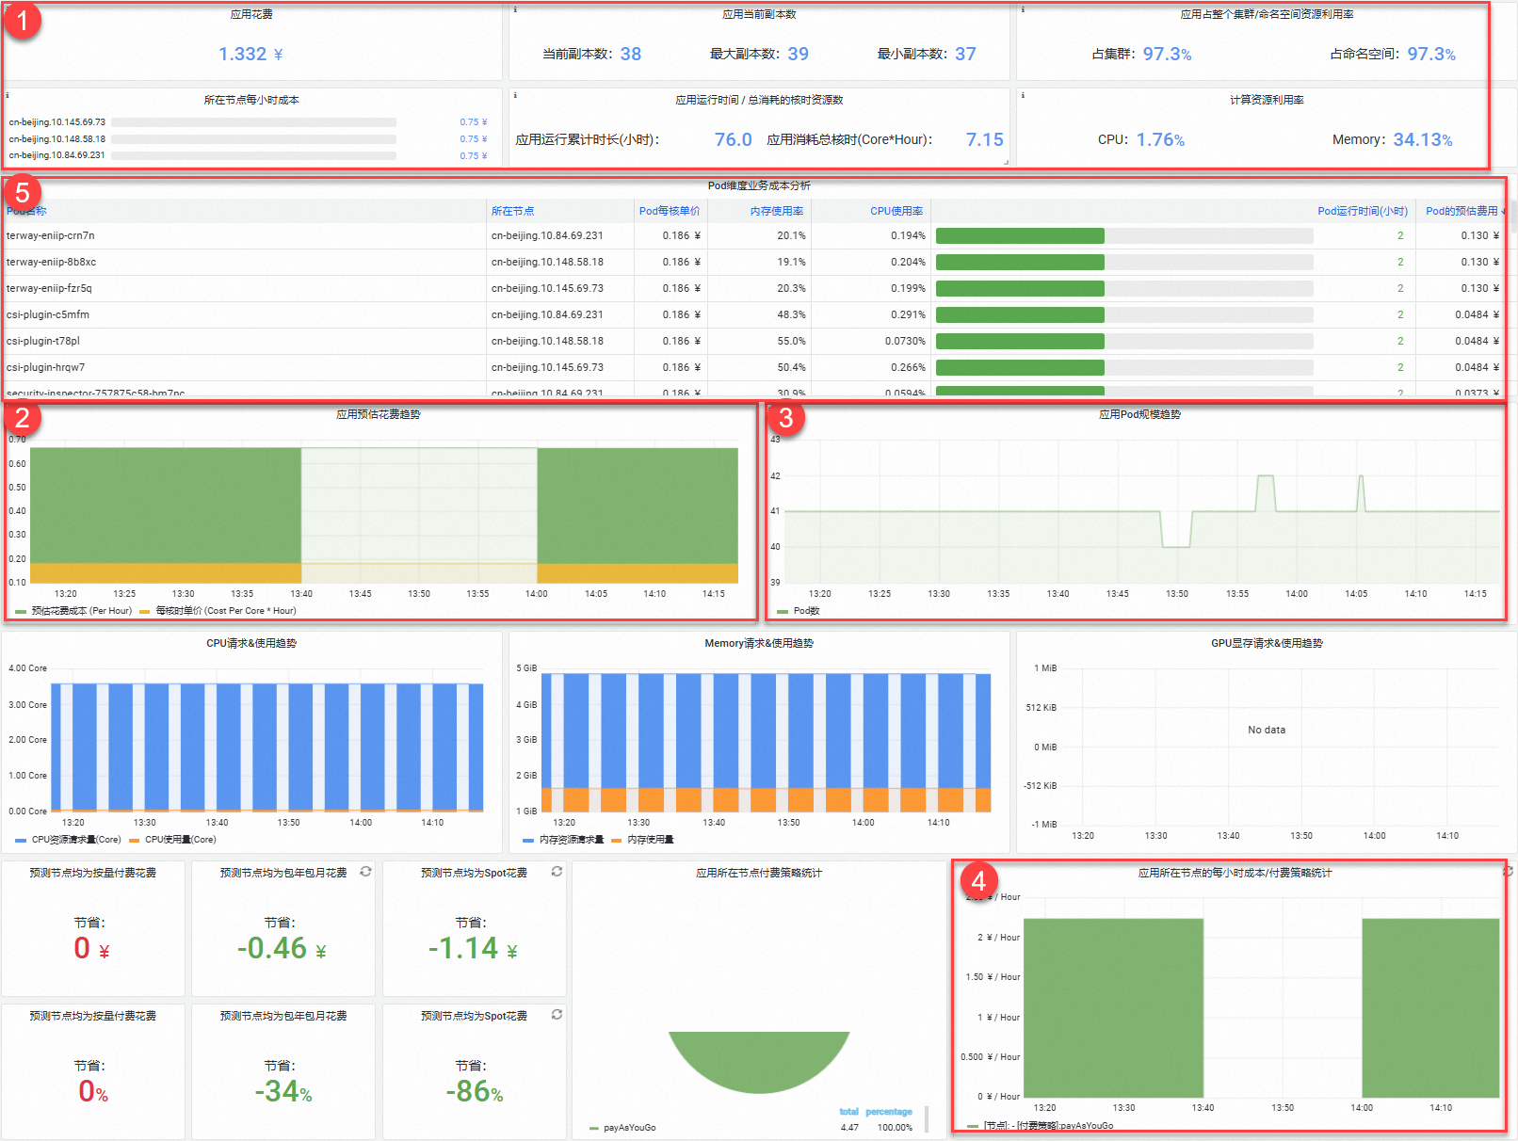Open 应用预估花费趋势 panel title menu
This screenshot has width=1518, height=1141.
(x=379, y=414)
